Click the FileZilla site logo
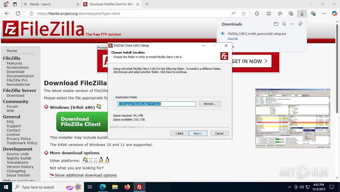 43,28
